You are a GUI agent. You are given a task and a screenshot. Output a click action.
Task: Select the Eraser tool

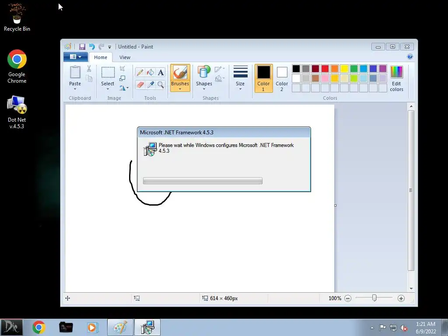tap(140, 84)
